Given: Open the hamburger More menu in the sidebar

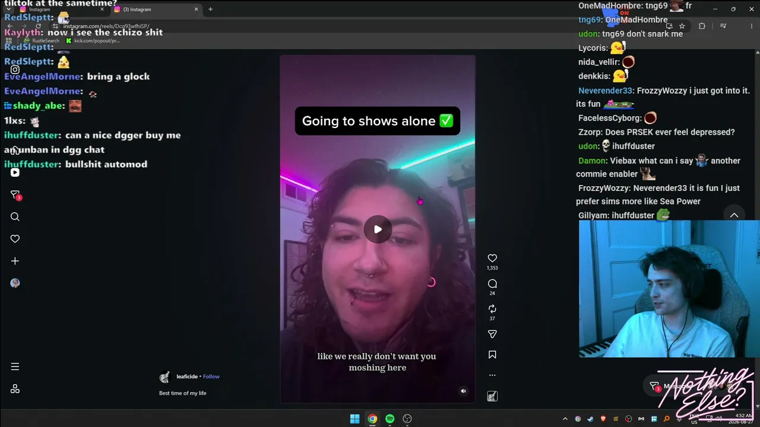Looking at the screenshot, I should 15,367.
